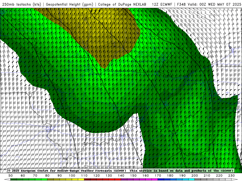The width and height of the screenshot is (242, 181).
Task: Click the "12Z ECMWF" model run label
Action: (162, 5)
